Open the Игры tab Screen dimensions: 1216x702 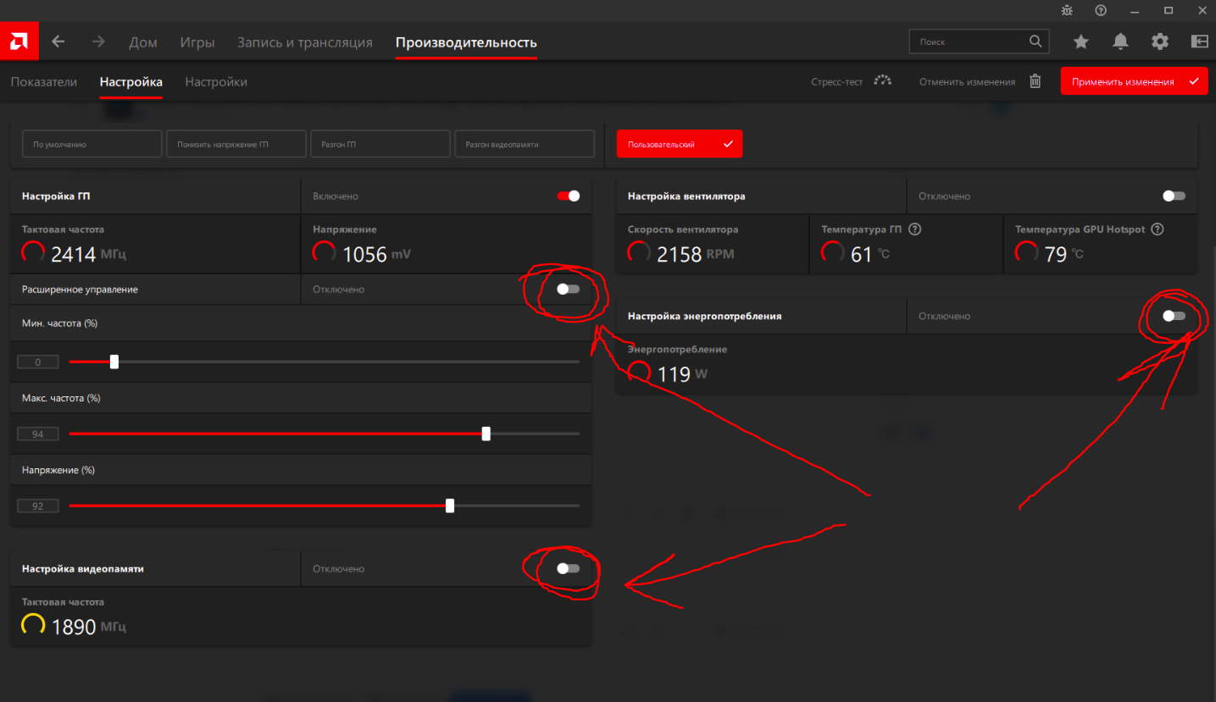[x=197, y=42]
